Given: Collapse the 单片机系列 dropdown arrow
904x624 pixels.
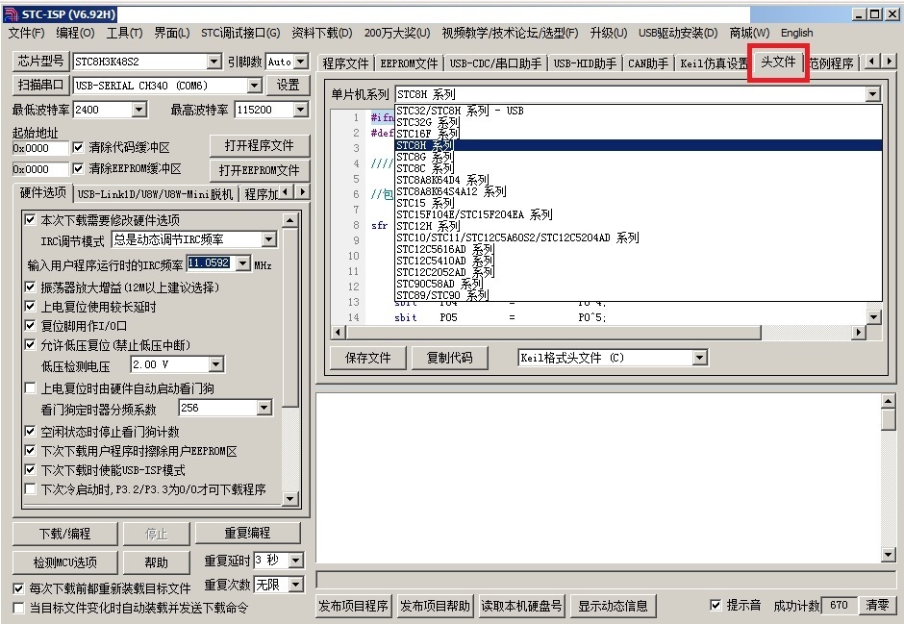Looking at the screenshot, I should tap(873, 94).
